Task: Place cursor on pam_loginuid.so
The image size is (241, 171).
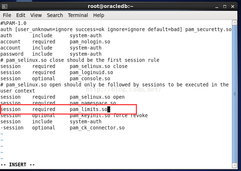Action: click(x=91, y=72)
